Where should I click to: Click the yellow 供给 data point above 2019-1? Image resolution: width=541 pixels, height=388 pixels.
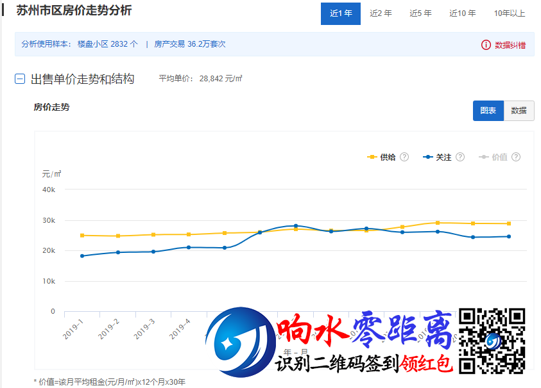[82, 236]
